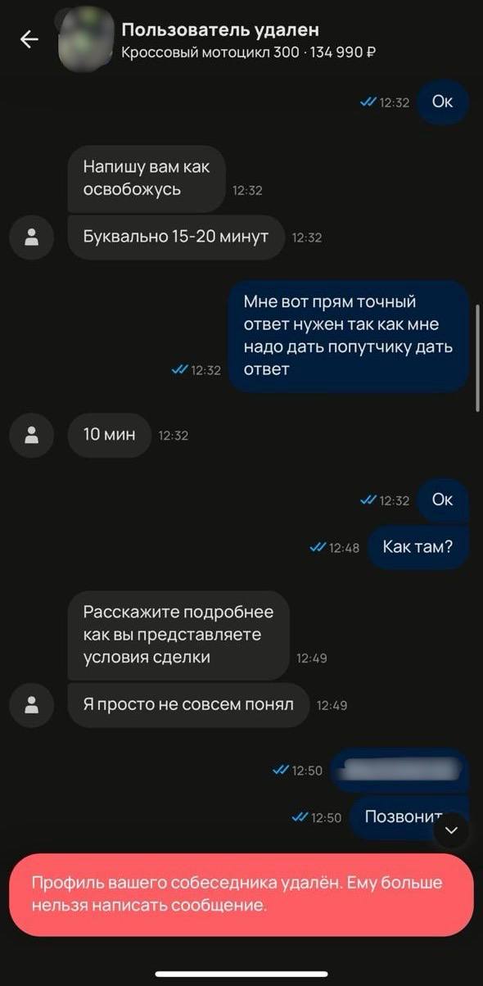Click the chat scrollbar on right edge

[478, 358]
